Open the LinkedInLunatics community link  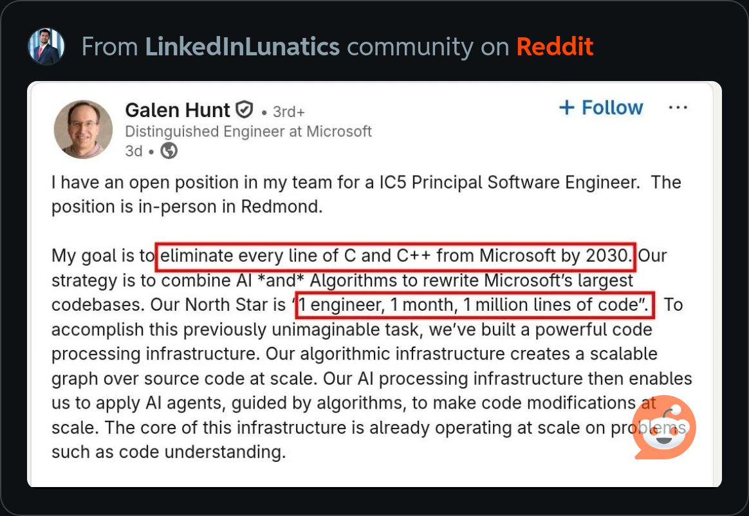point(243,46)
